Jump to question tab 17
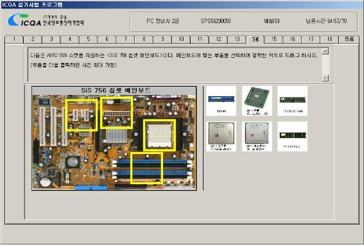Screen dimensions: 364x247 tap(311, 39)
